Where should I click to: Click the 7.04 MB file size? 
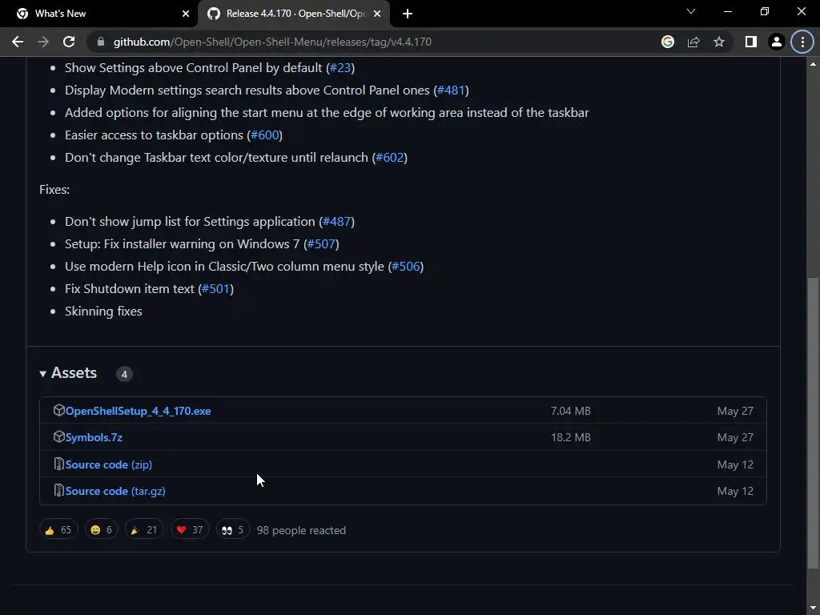click(570, 411)
